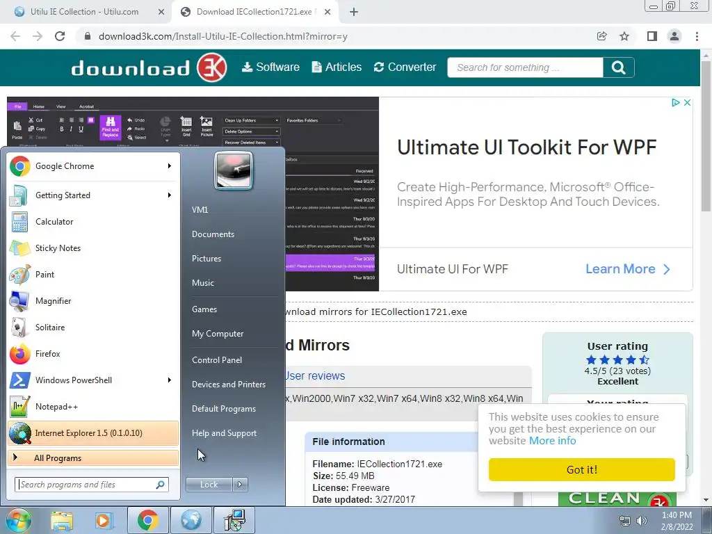The image size is (712, 534).
Task: Open Music from Start menu
Action: [x=203, y=283]
